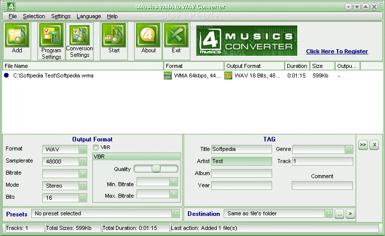The image size is (385, 236).
Task: Click 'Last action: Added 1 file(s)' status text
Action: coord(275,228)
